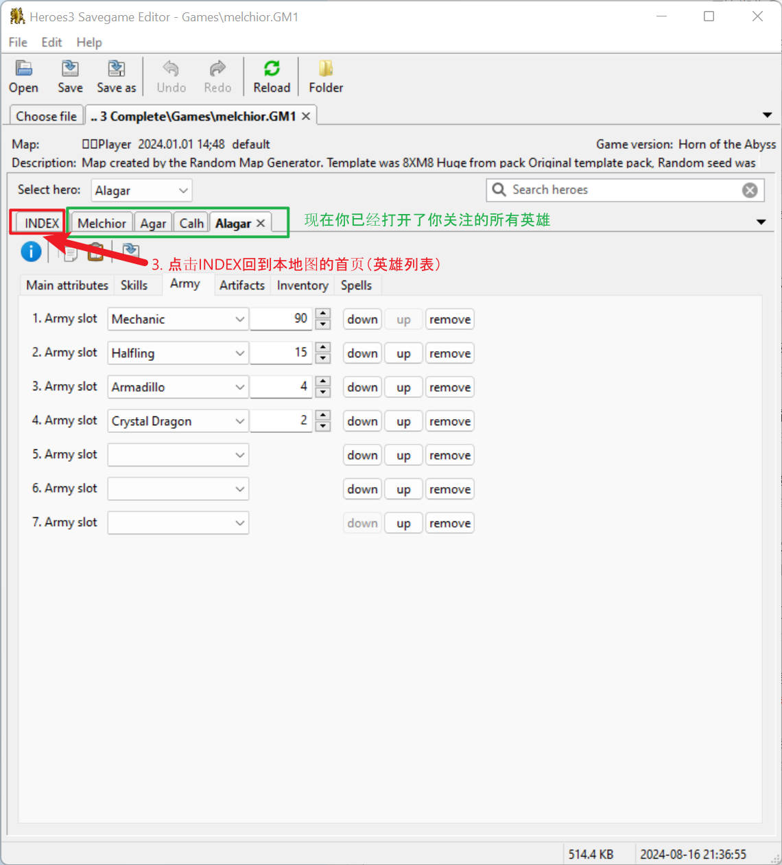The width and height of the screenshot is (782, 865).
Task: Open the slot 3 Armadillo creature dropdown
Action: point(178,387)
